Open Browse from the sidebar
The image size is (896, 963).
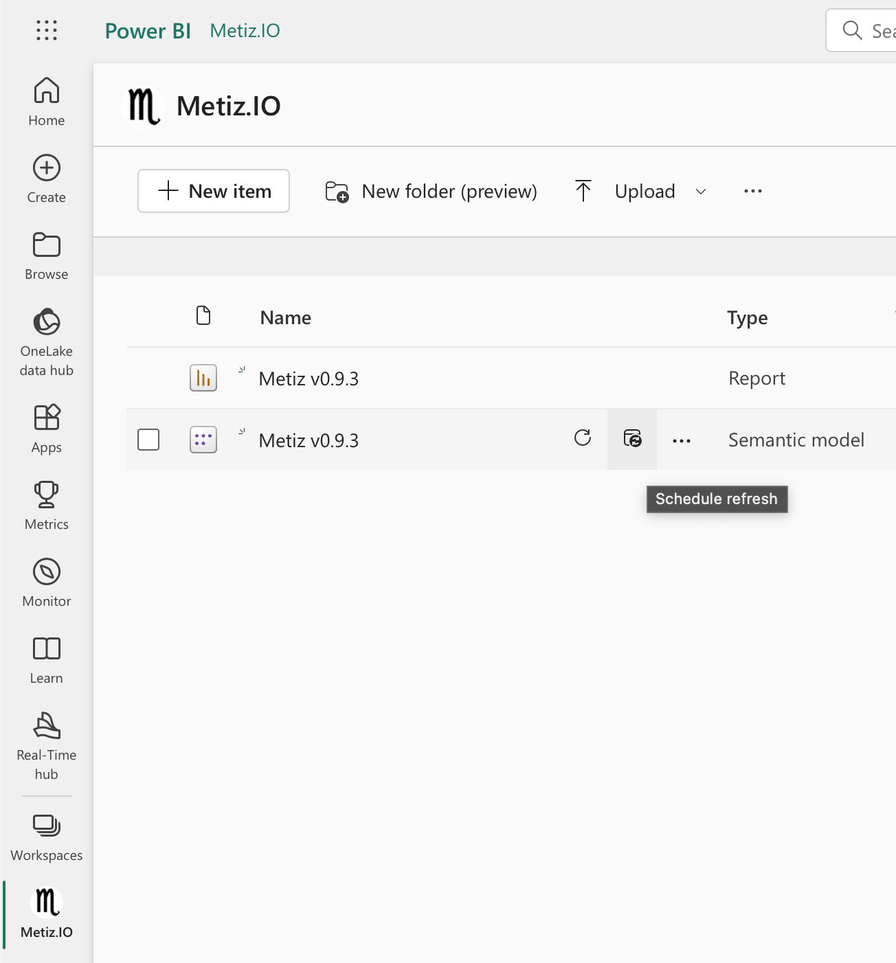[47, 256]
